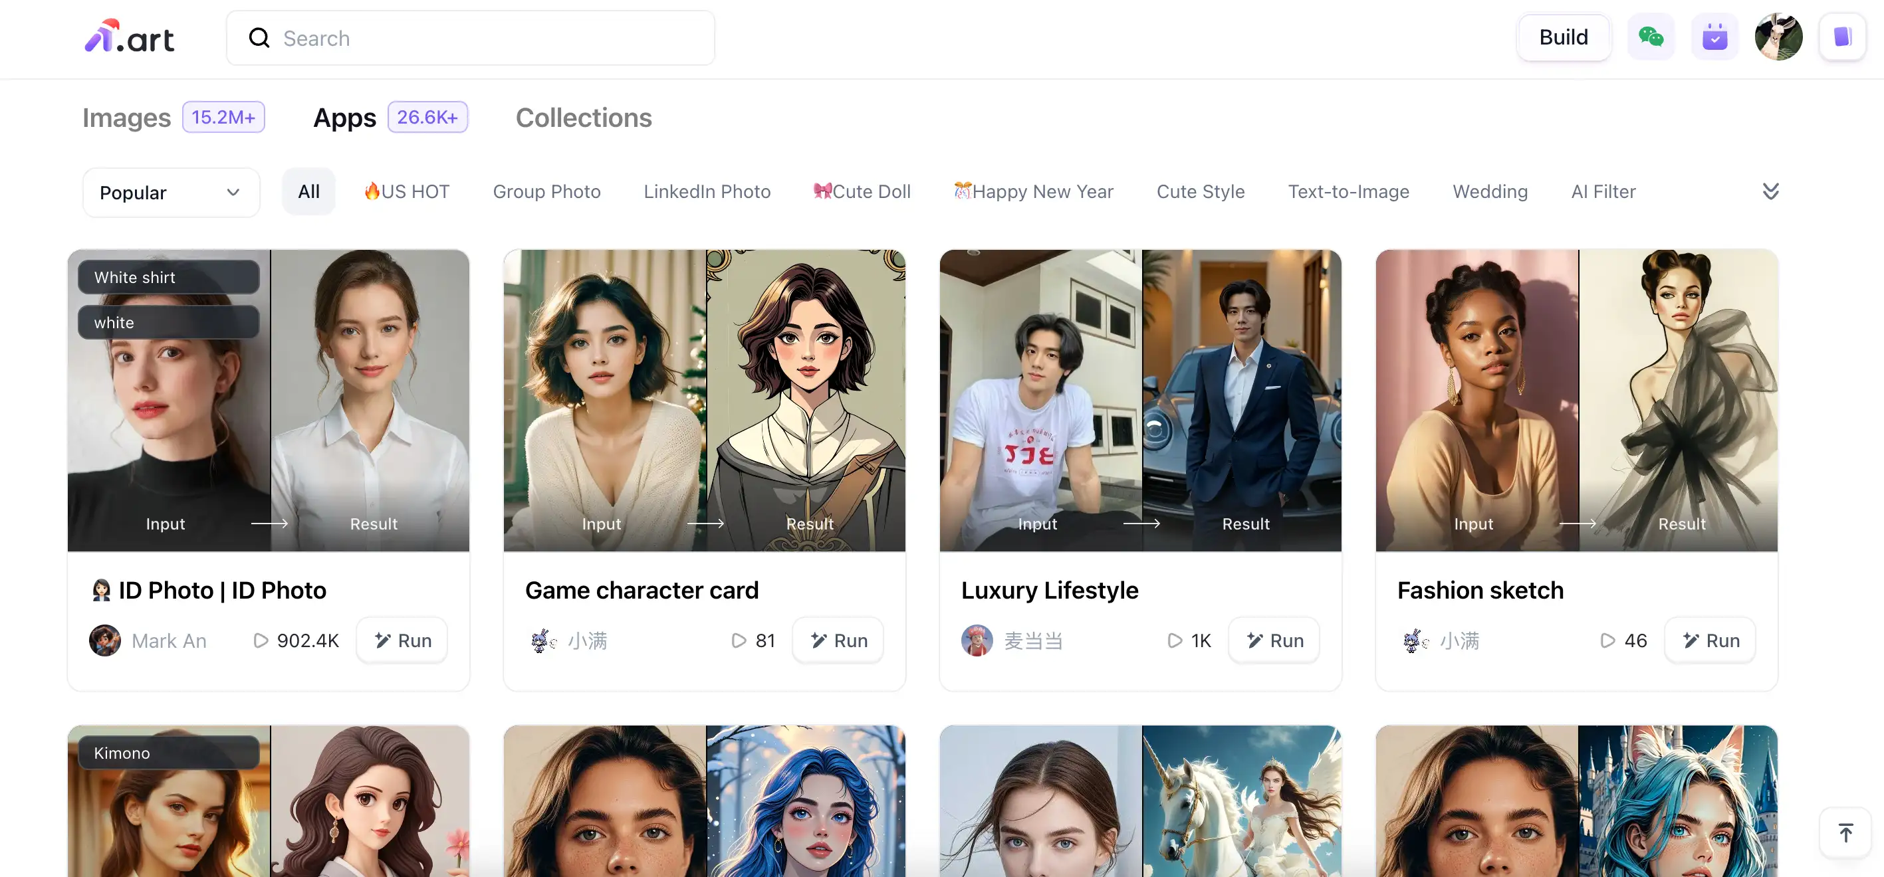Open Fashion sketch thumbnail
Viewport: 1884px width, 877px height.
click(x=1576, y=401)
